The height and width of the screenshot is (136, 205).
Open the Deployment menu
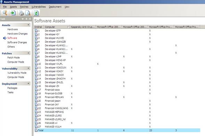point(55,7)
